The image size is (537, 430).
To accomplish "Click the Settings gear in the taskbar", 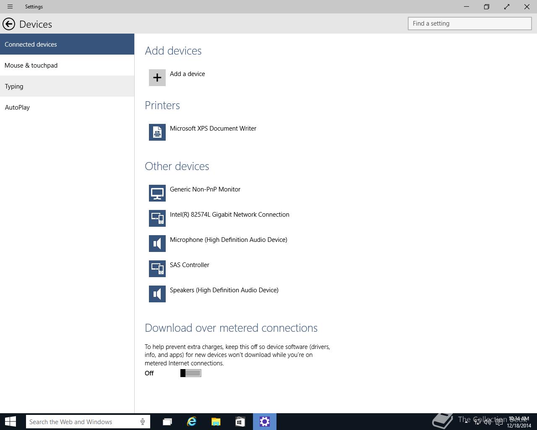I will point(265,422).
